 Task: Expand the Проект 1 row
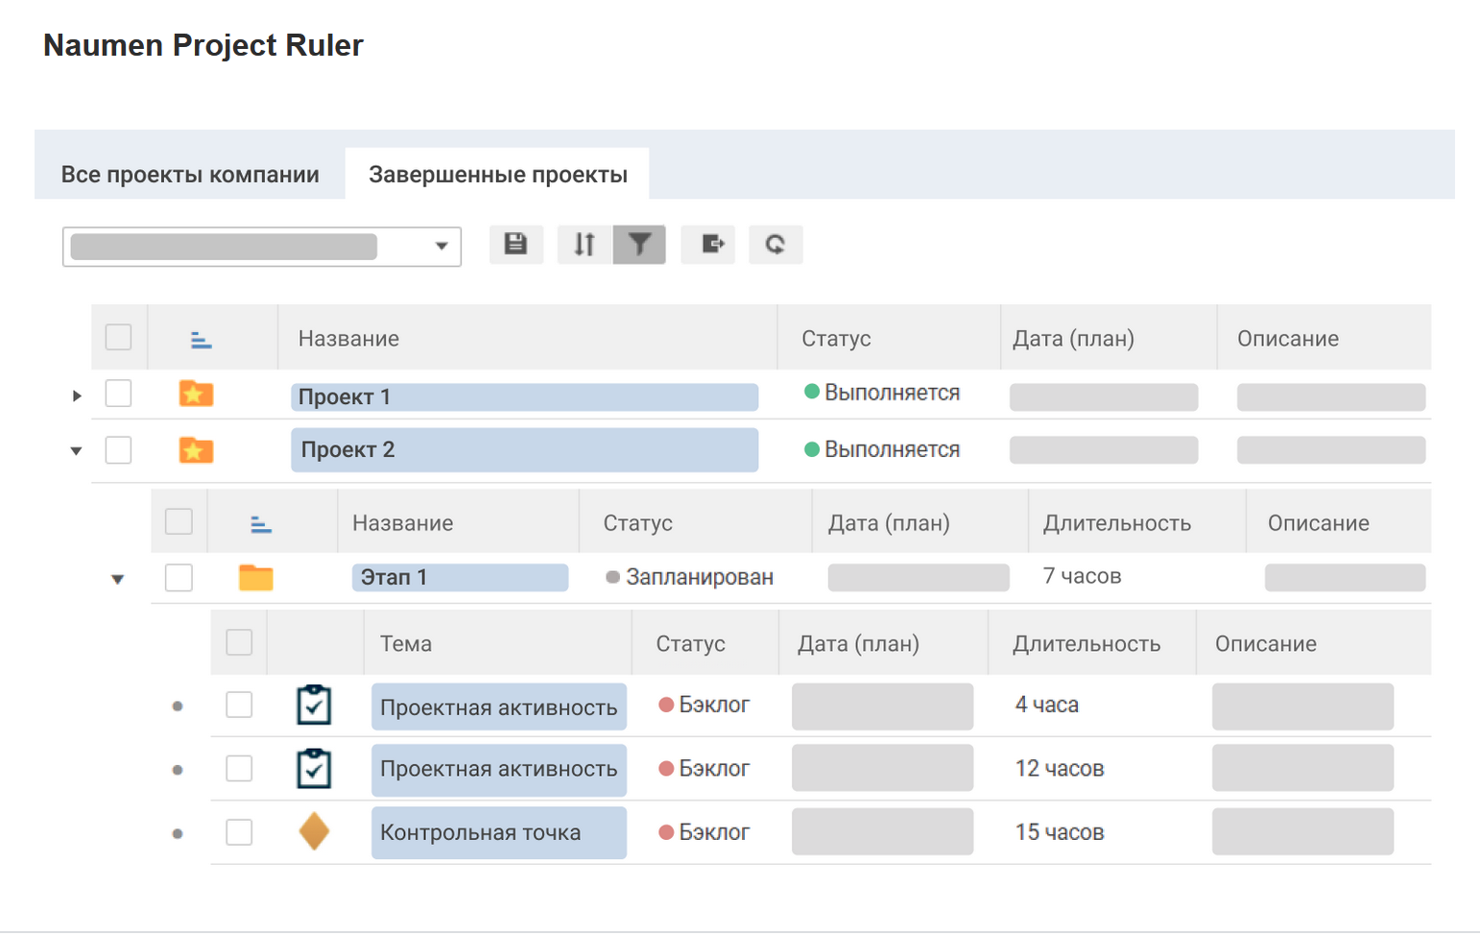[77, 396]
